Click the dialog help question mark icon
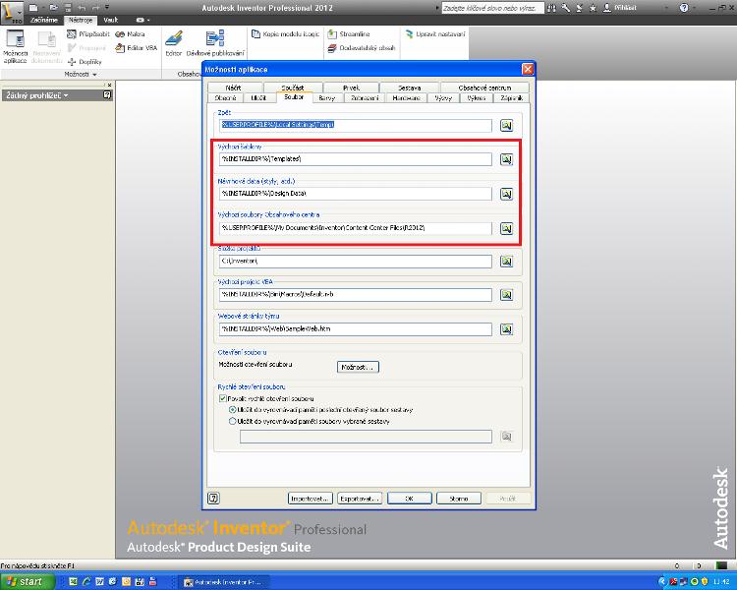 click(x=213, y=498)
